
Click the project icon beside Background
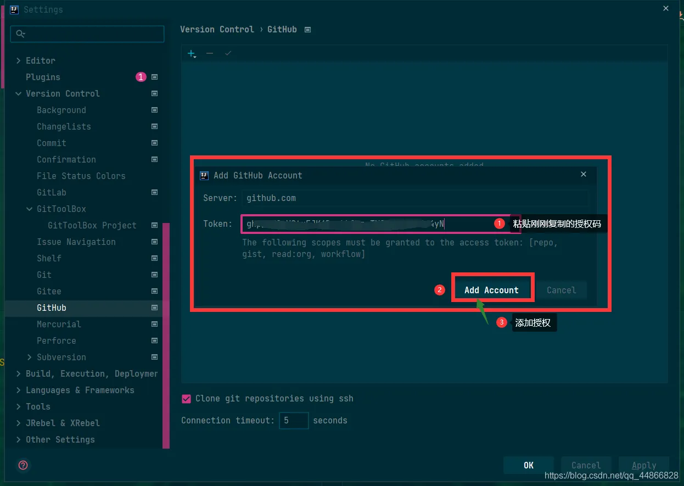click(x=154, y=110)
